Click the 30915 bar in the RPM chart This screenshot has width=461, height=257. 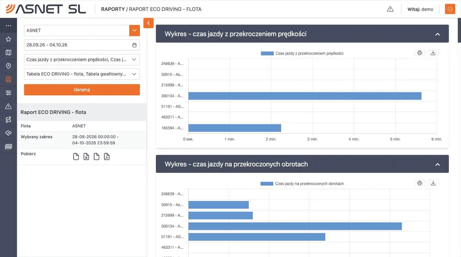click(219, 204)
